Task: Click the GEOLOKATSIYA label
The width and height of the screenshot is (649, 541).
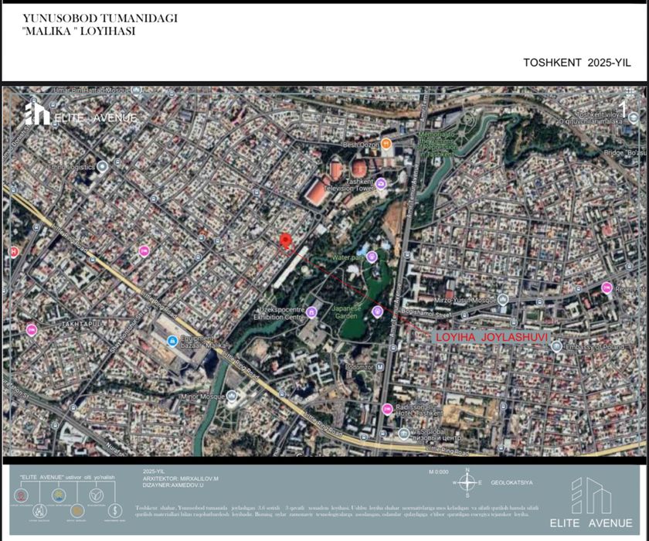Action: 511,482
